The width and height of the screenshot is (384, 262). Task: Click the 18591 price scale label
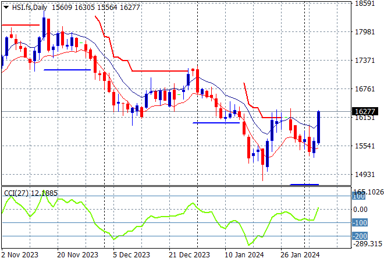coord(364,3)
